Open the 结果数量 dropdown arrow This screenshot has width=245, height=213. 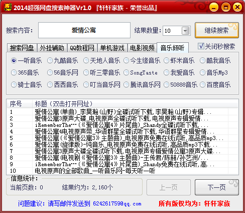pos(185,31)
